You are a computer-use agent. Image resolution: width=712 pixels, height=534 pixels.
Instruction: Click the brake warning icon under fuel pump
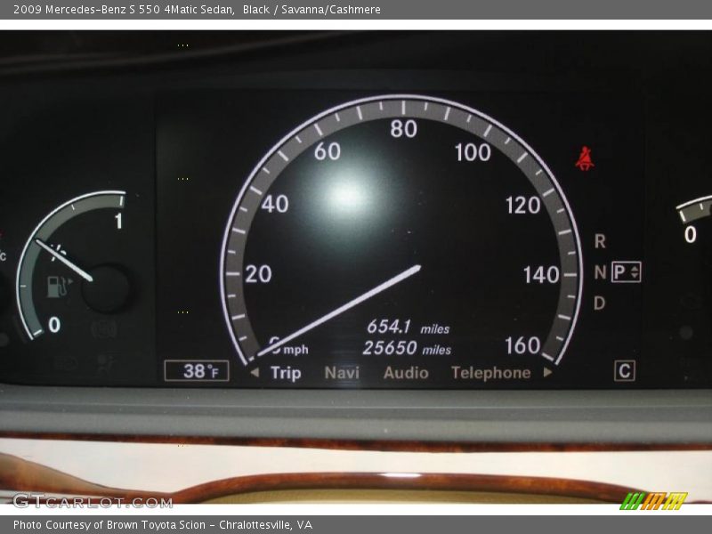coord(104,329)
